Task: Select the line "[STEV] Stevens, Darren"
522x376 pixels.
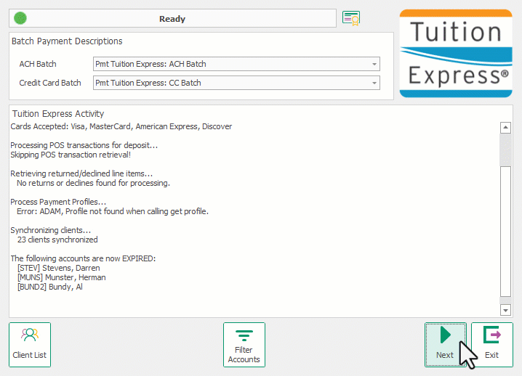Action: coord(59,268)
